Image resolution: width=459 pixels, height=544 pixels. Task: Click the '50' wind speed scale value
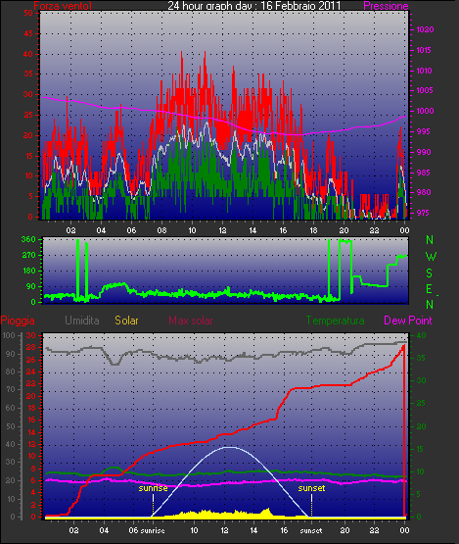pos(28,13)
